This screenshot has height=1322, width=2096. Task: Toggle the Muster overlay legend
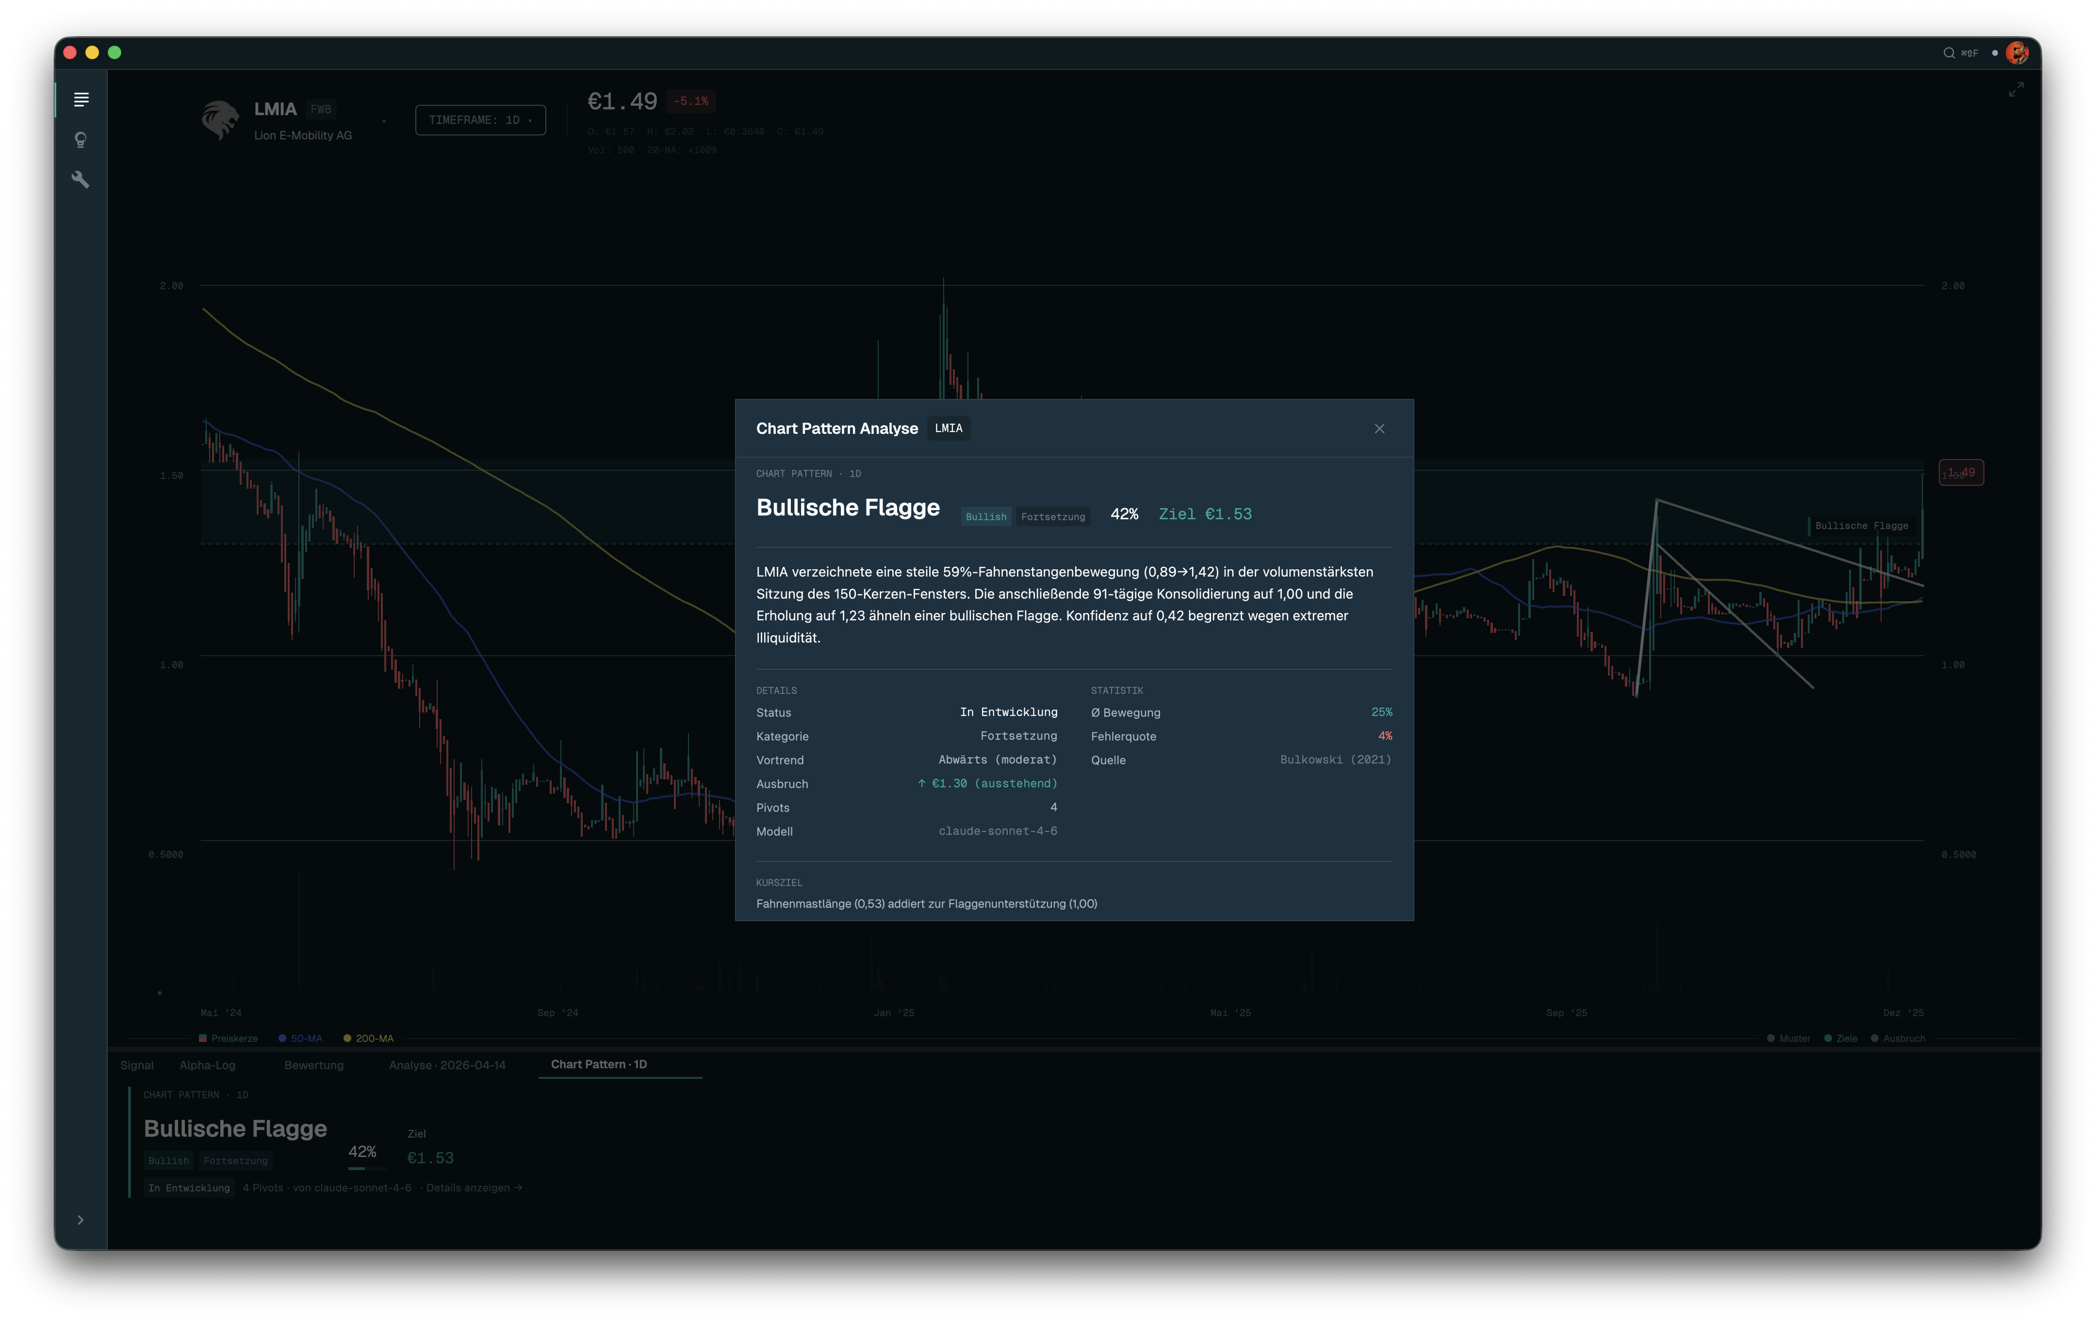(1788, 1038)
